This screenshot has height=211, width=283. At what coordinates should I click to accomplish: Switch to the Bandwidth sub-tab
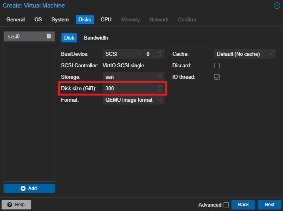[96, 38]
